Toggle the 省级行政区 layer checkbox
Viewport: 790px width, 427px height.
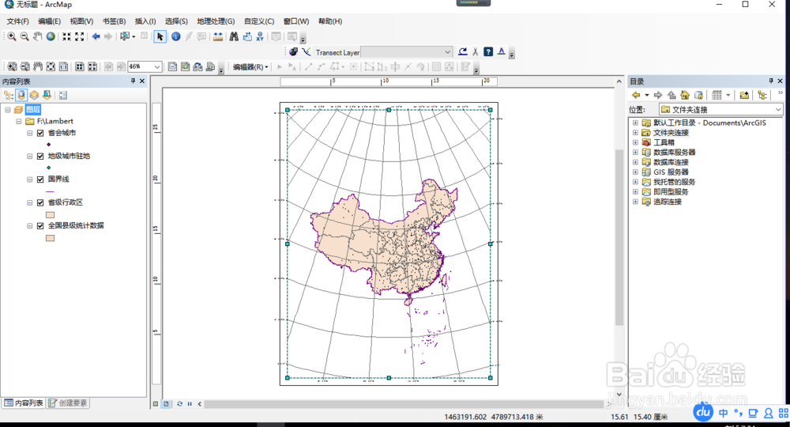coord(40,202)
